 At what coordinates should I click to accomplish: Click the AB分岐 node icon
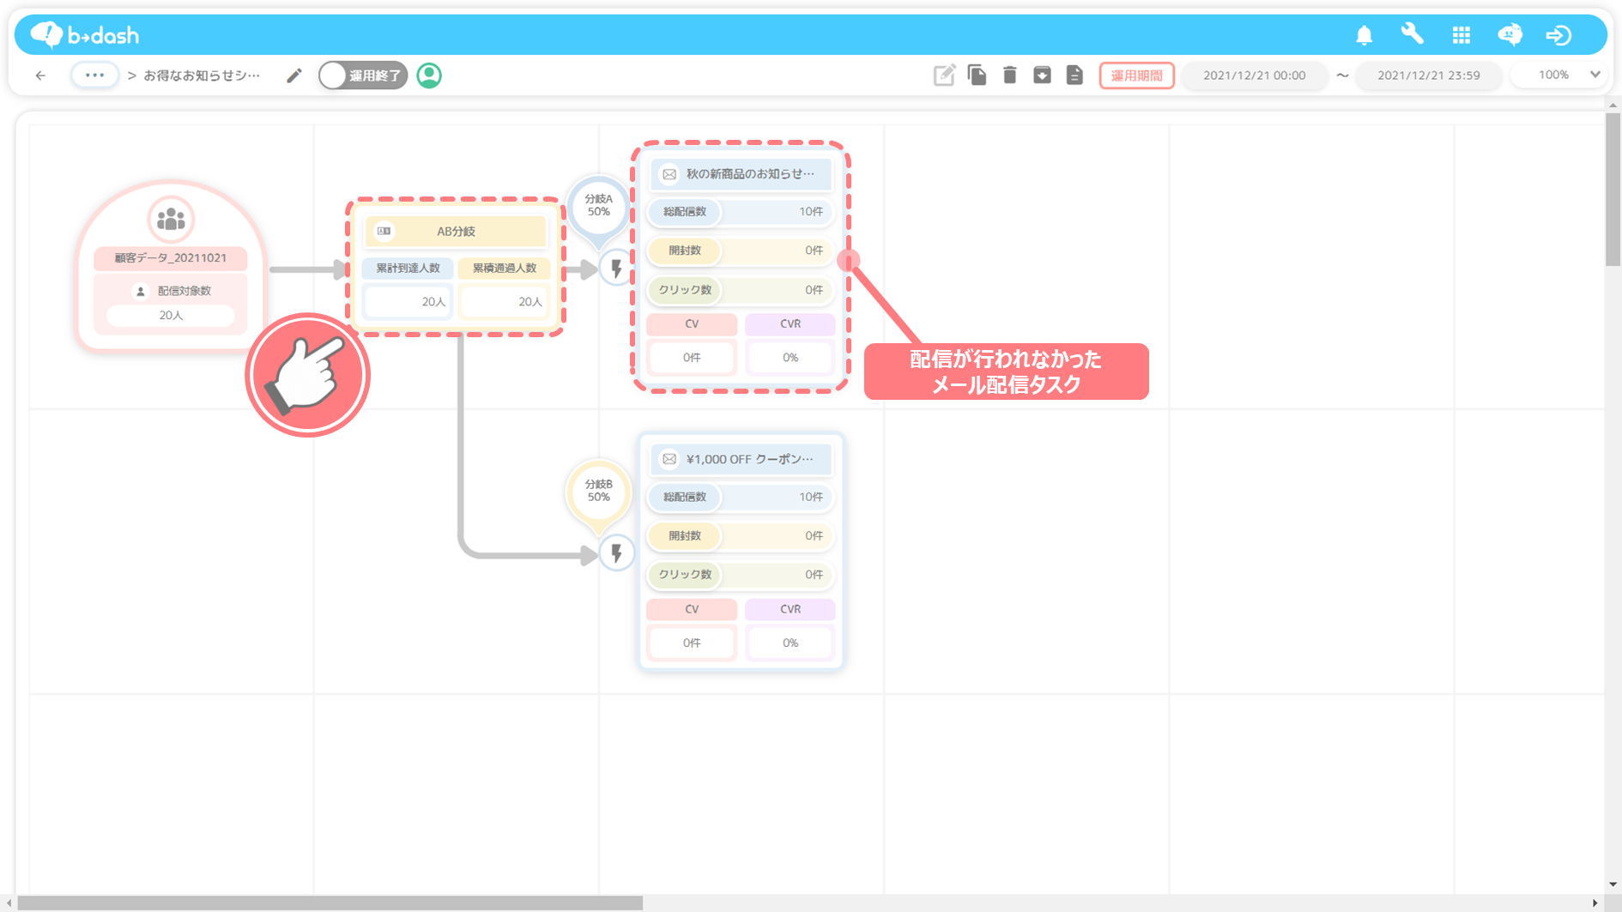coord(384,231)
